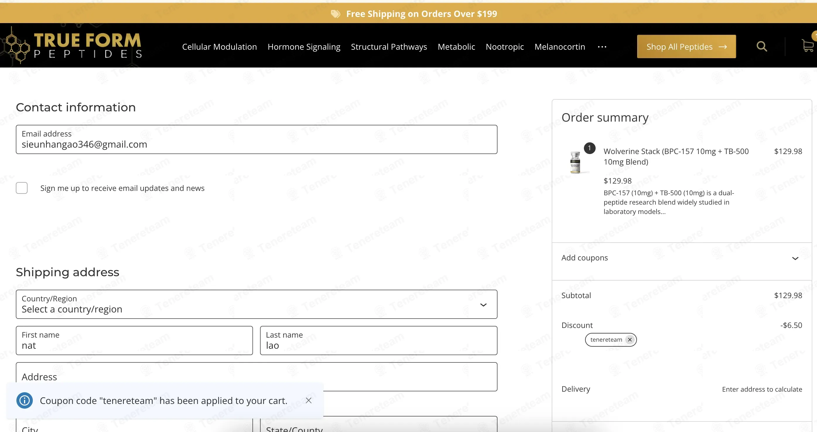Open the search magnifier icon
Screen dimensions: 817x432
(761, 46)
